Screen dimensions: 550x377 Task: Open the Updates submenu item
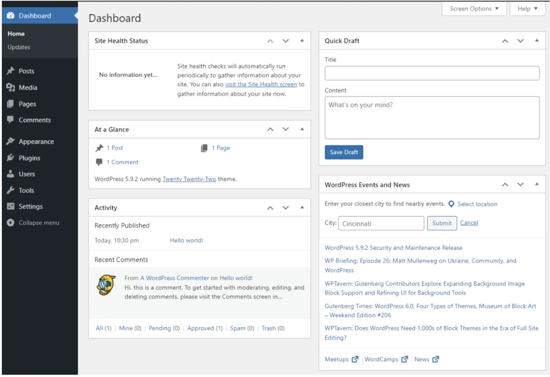pos(19,47)
